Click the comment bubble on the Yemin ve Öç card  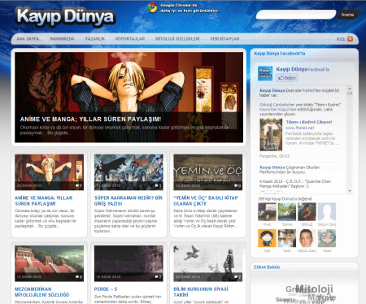[236, 185]
